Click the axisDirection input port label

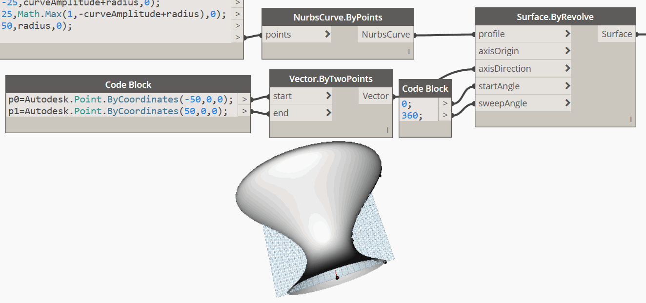(505, 69)
